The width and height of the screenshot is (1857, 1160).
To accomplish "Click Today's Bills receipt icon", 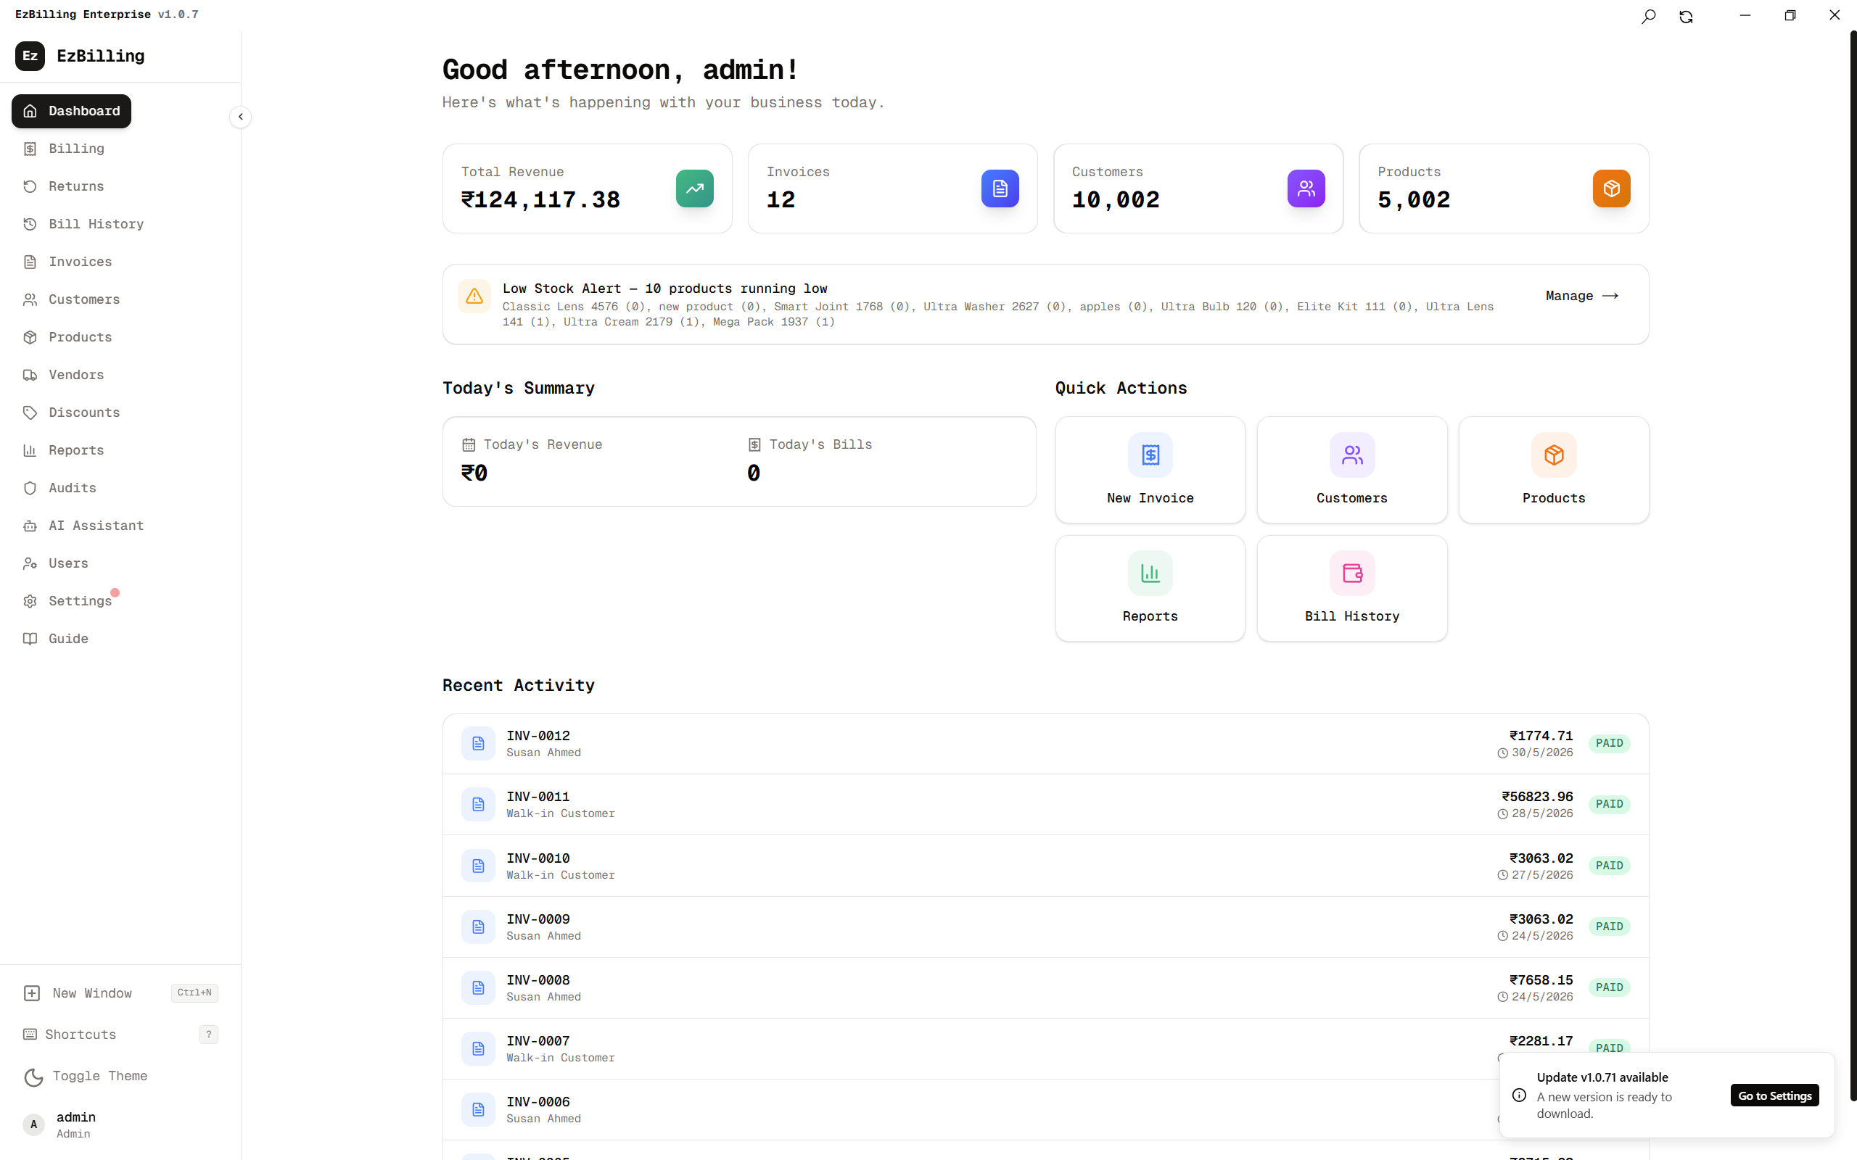I will point(754,445).
